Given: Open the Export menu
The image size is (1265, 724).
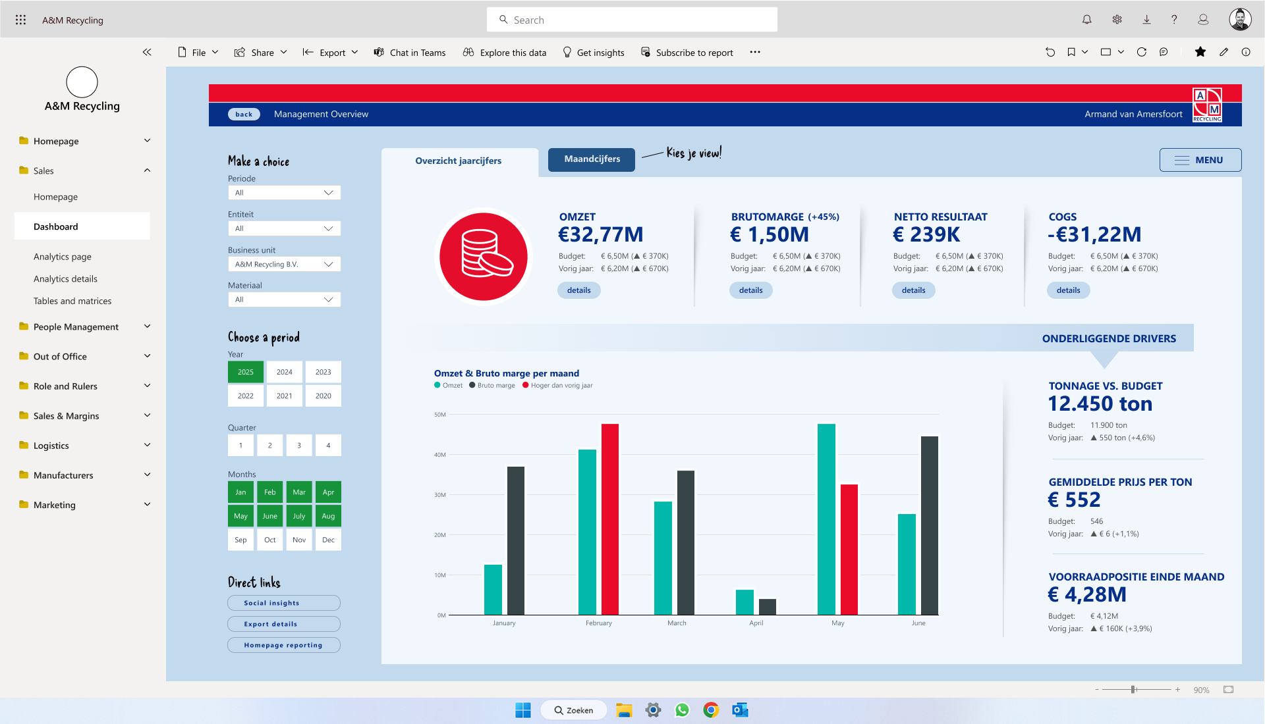Looking at the screenshot, I should point(331,53).
